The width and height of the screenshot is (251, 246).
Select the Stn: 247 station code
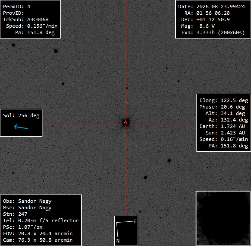pos(15,214)
